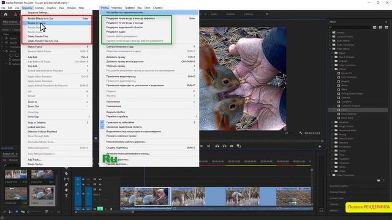Open the Markers menu
This screenshot has width=392, height=220.
(39, 8)
